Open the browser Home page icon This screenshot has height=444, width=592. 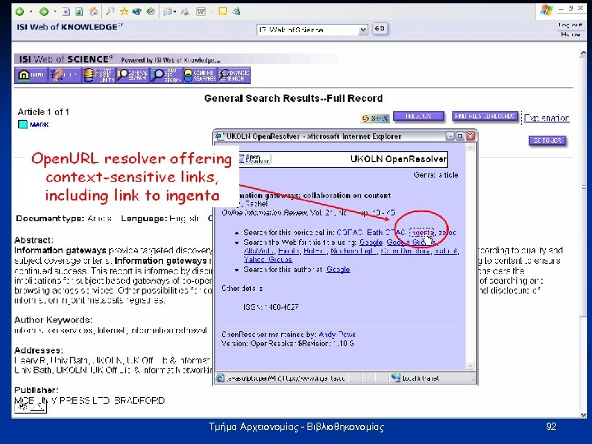coord(93,12)
